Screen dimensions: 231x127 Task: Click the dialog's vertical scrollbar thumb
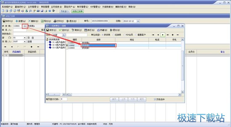pos(183,65)
